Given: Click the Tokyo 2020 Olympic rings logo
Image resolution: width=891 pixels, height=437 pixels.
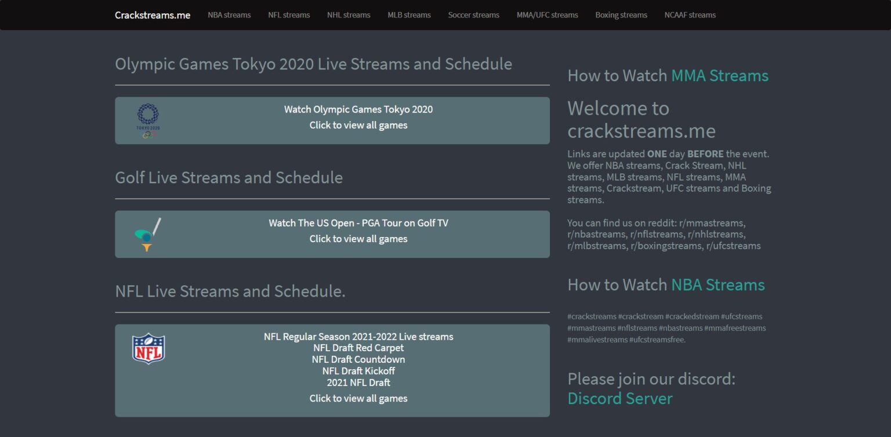Looking at the screenshot, I should [147, 120].
